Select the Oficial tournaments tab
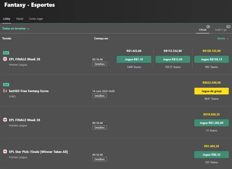232x169 pixels. point(202,30)
